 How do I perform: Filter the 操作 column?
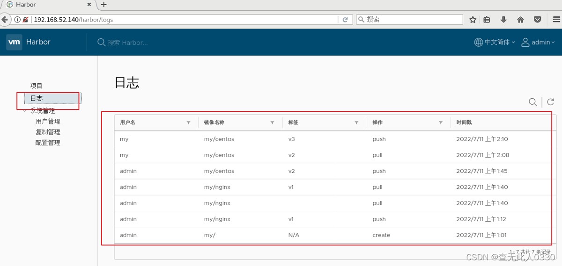pos(441,122)
